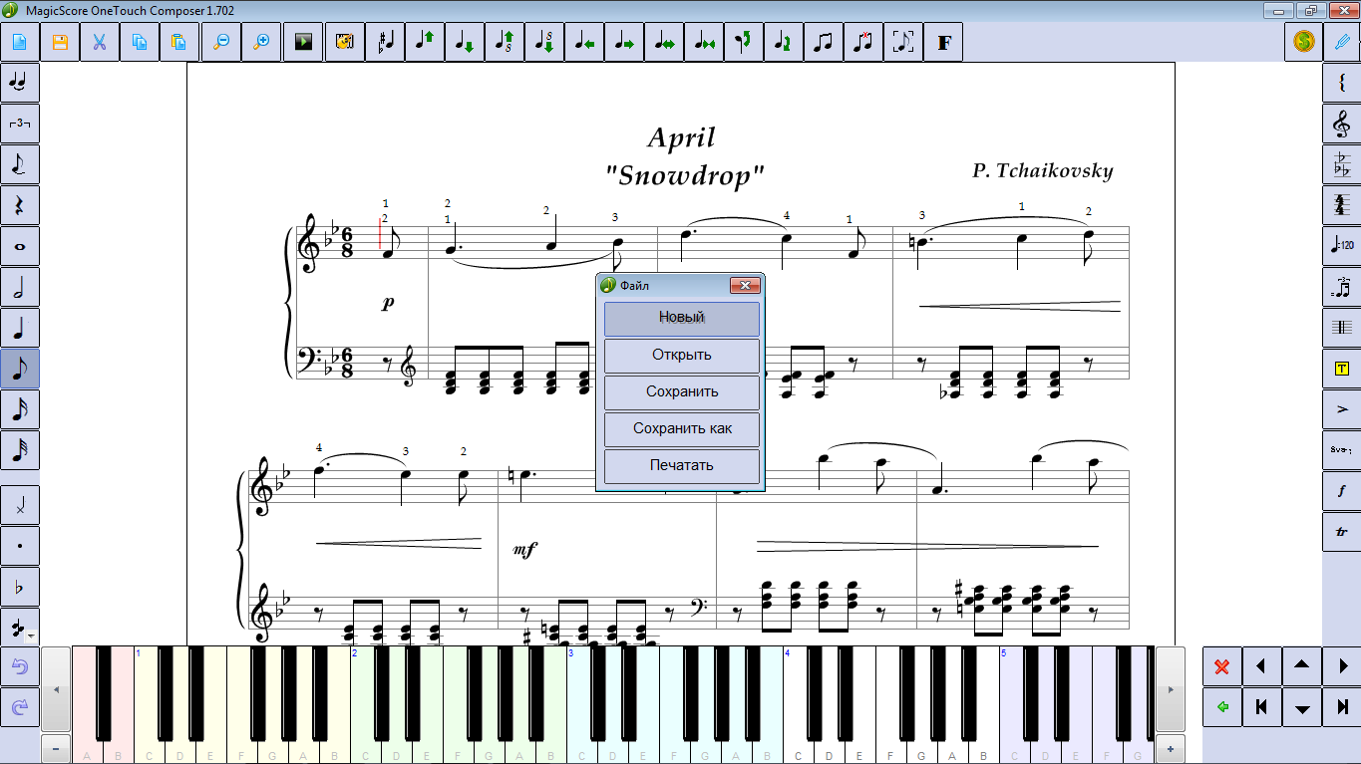Select the highlighted eighth note duration
This screenshot has width=1361, height=764.
coord(20,369)
